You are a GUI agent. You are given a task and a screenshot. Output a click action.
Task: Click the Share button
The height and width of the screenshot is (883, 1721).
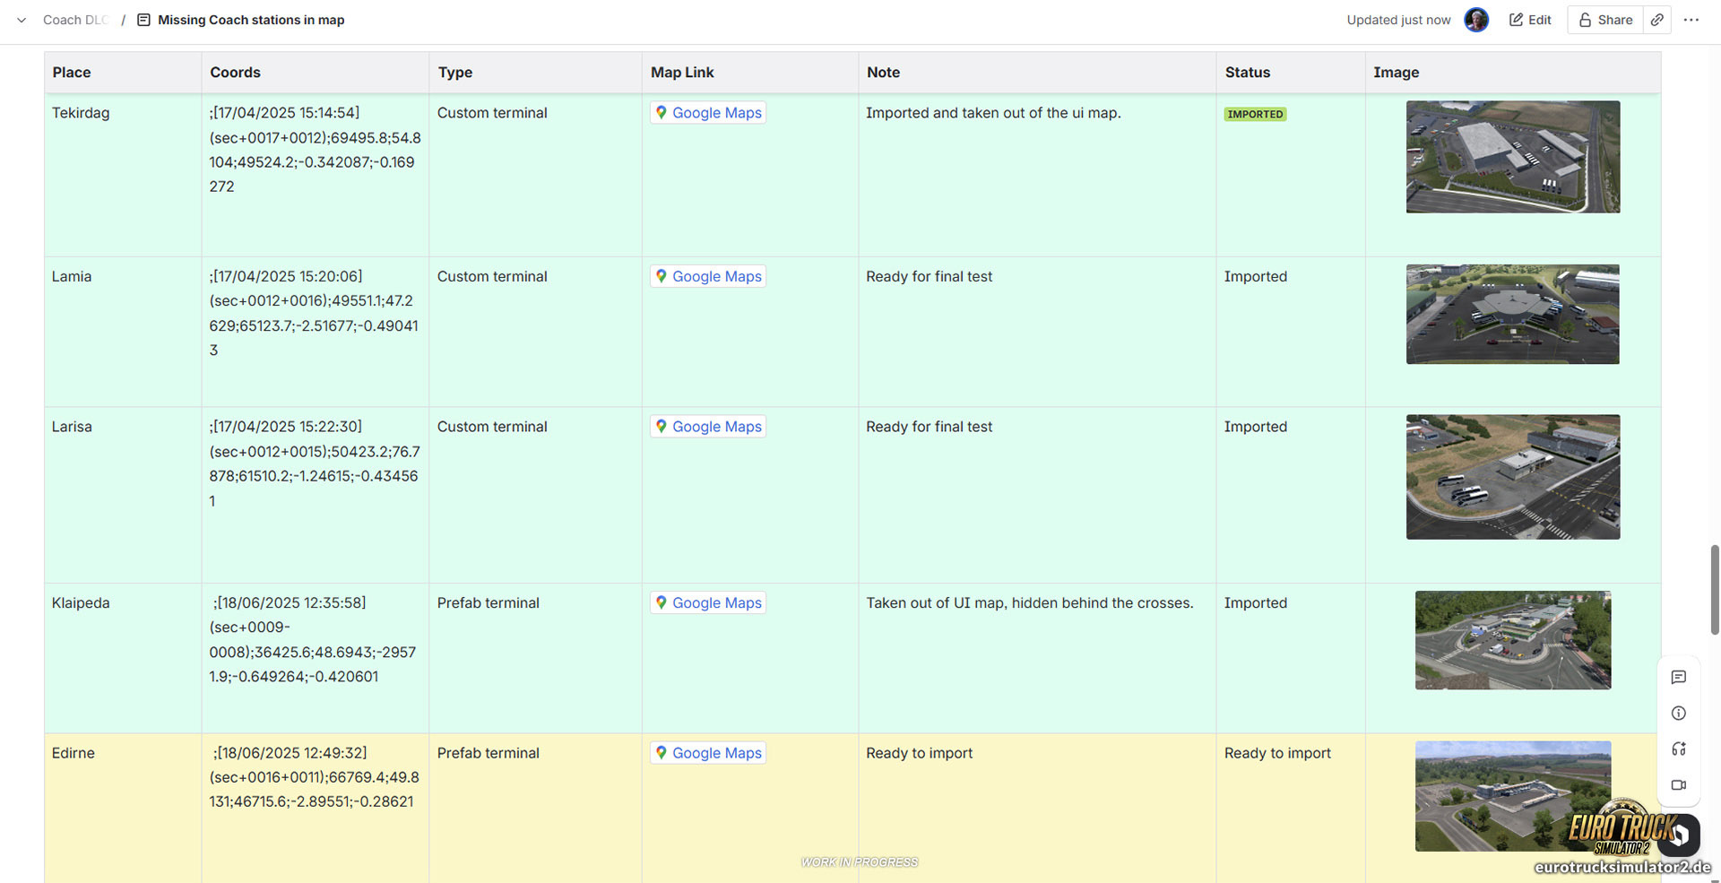(x=1605, y=20)
